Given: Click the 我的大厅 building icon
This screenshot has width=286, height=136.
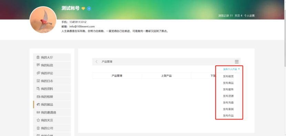Looking at the screenshot, I should (x=38, y=57).
